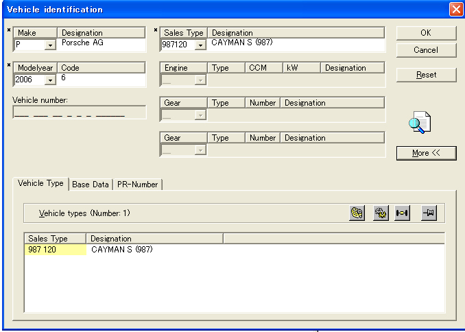This screenshot has height=332, width=465.
Task: Click the Reset button
Action: (x=426, y=75)
